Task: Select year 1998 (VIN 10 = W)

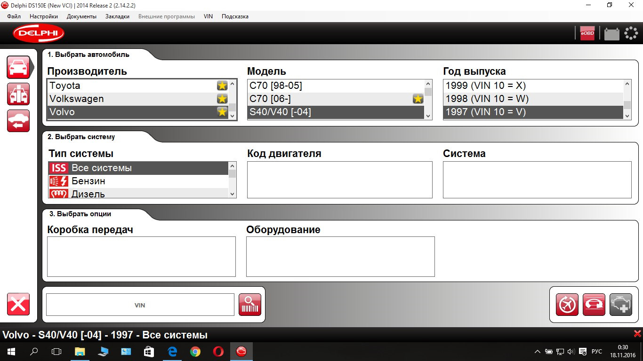Action: 533,99
